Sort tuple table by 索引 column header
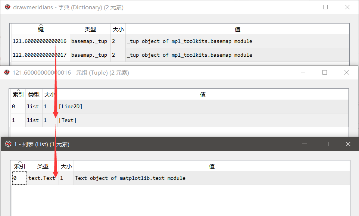 coord(18,94)
